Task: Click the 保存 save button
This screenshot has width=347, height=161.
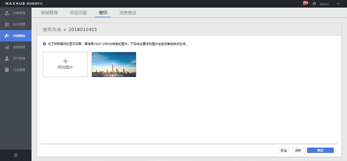Action: tap(298, 151)
